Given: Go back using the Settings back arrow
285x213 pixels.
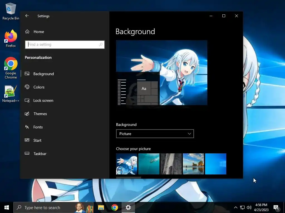Looking at the screenshot, I should point(27,16).
